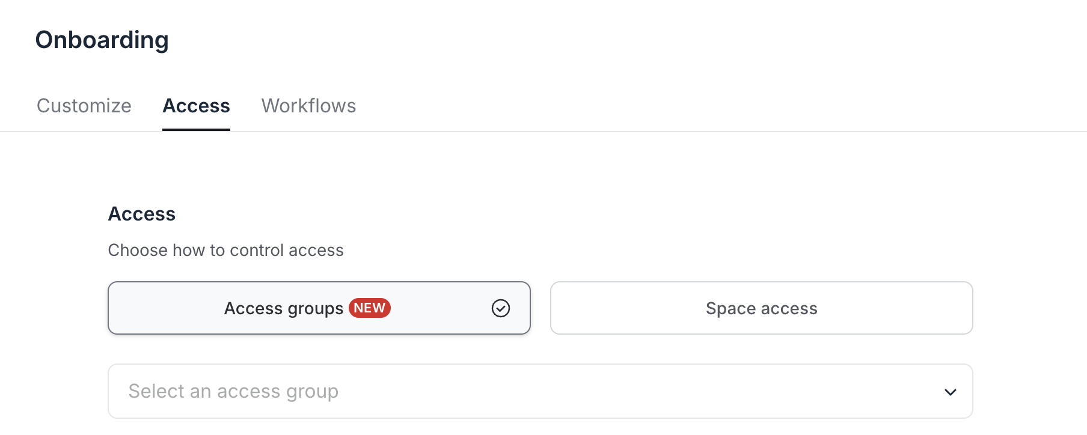Switch to the Customize tab
Image resolution: width=1087 pixels, height=435 pixels.
[x=84, y=106]
